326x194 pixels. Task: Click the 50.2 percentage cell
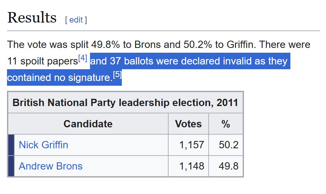(228, 145)
